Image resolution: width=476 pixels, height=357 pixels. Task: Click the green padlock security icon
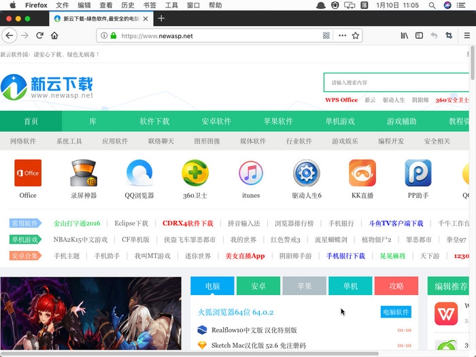tap(114, 35)
